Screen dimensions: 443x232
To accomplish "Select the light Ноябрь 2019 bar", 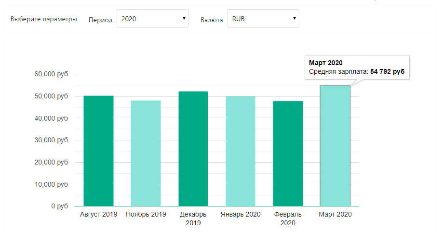I will [146, 153].
